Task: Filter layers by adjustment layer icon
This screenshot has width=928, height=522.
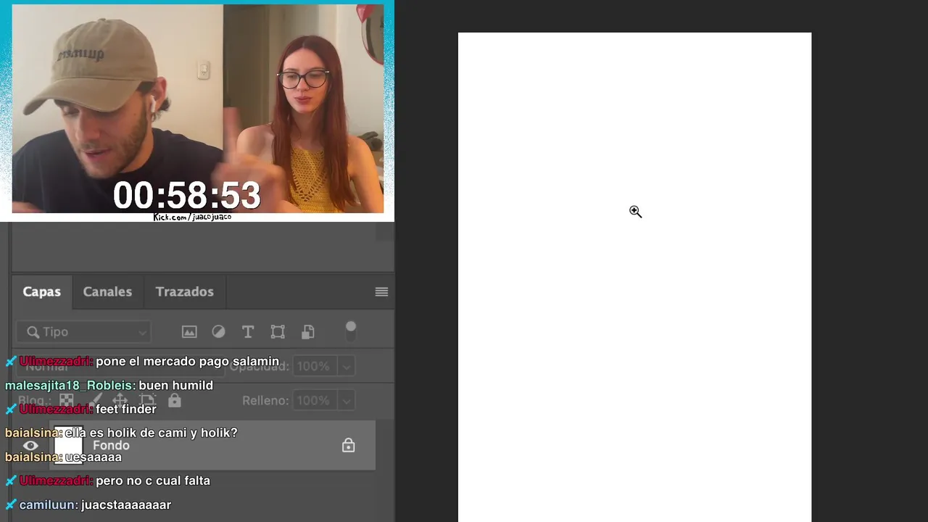Action: 218,332
